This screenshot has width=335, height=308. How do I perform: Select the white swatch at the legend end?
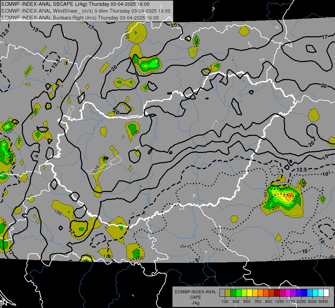point(326,293)
